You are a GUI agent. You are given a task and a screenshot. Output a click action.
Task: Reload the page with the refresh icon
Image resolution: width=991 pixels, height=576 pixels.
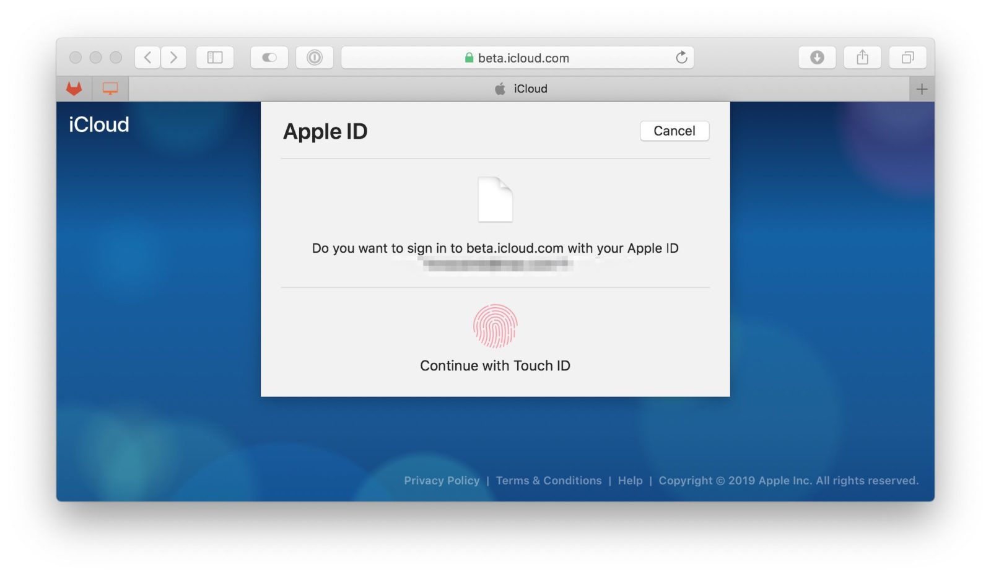pos(681,58)
